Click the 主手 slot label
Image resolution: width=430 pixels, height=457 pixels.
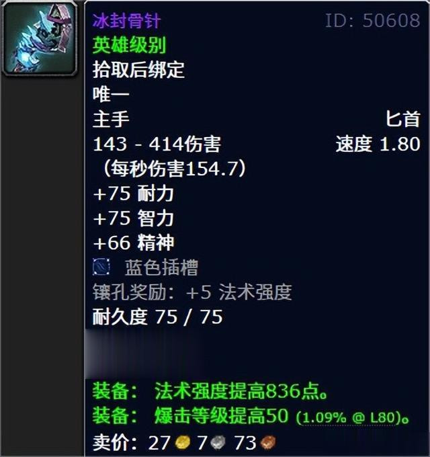tap(111, 119)
